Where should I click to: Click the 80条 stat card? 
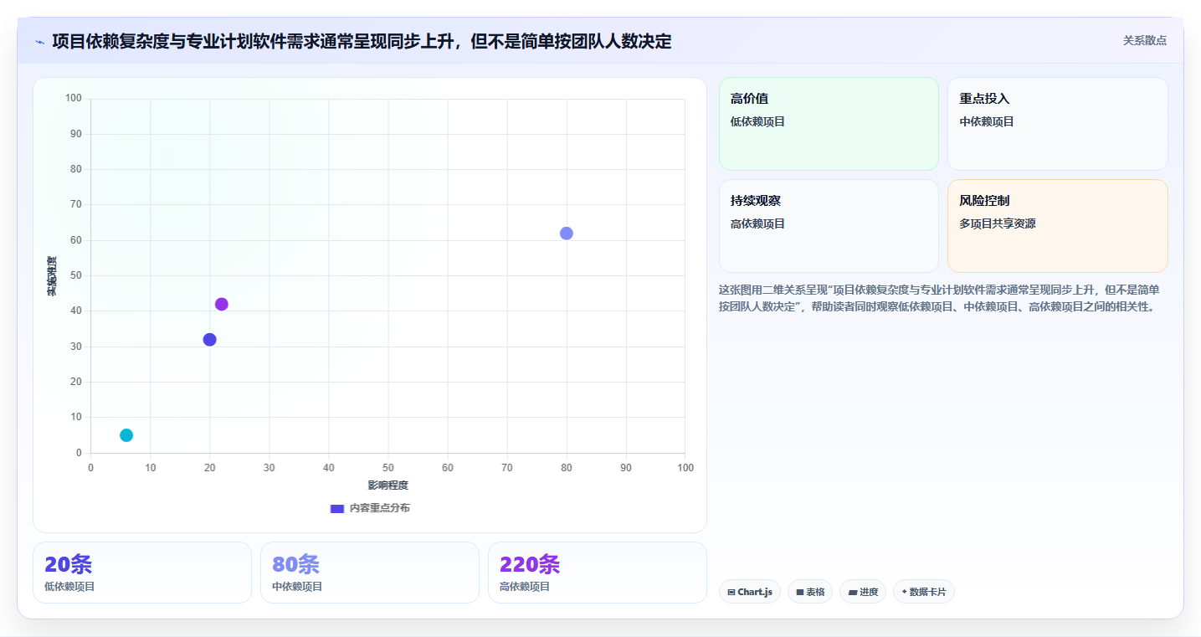tap(370, 573)
